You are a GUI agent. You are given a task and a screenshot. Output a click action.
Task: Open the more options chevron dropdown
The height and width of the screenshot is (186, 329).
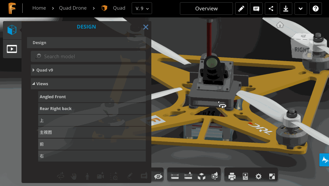coord(301,9)
